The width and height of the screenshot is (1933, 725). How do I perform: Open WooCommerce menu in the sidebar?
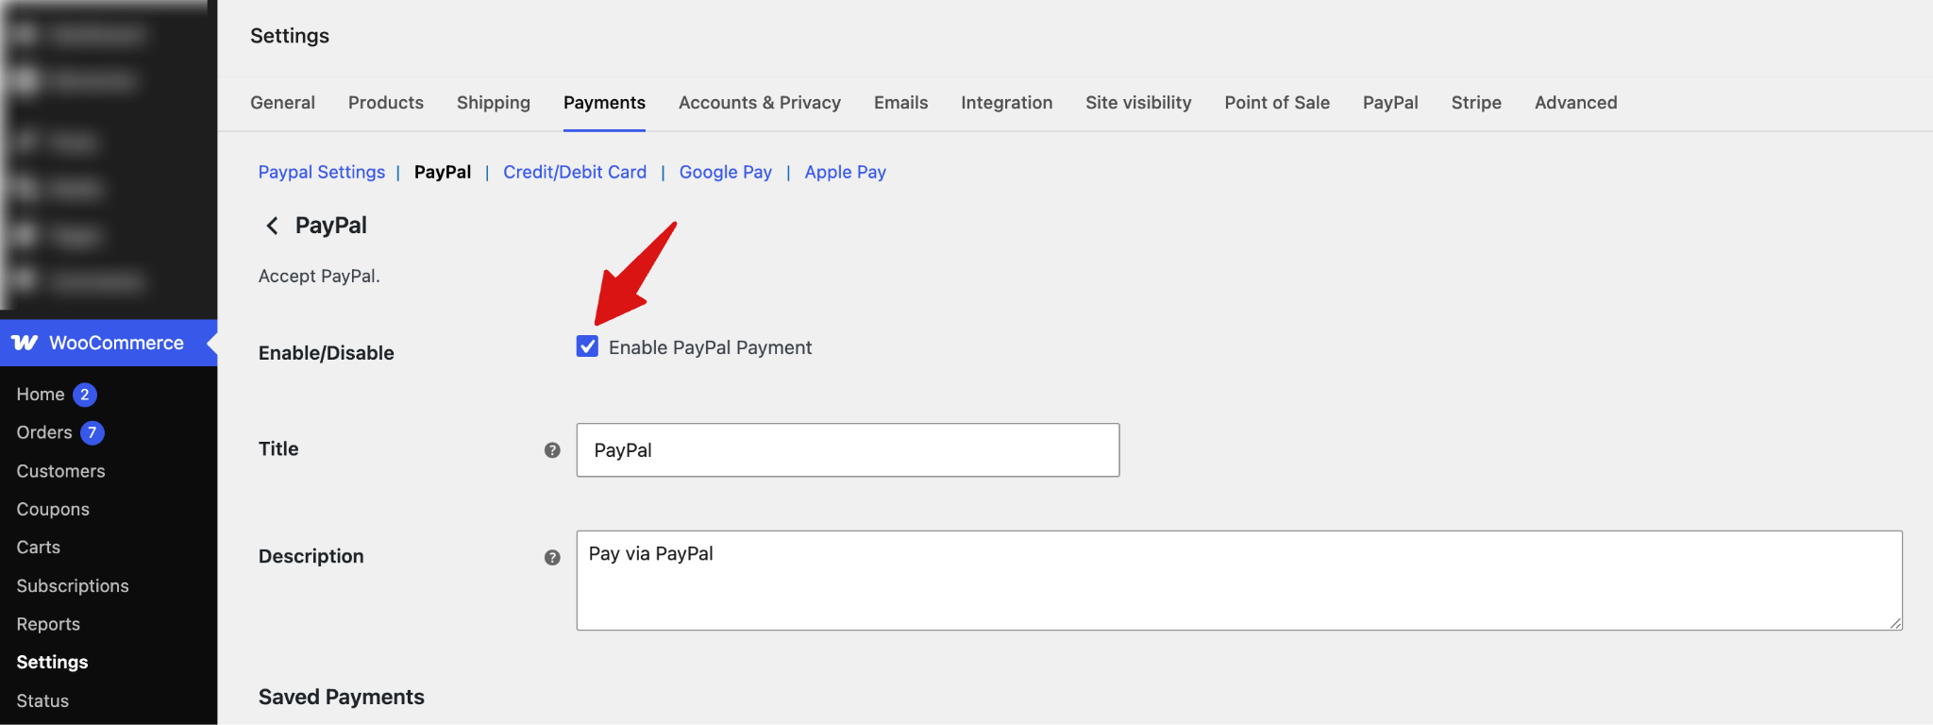pyautogui.click(x=109, y=343)
